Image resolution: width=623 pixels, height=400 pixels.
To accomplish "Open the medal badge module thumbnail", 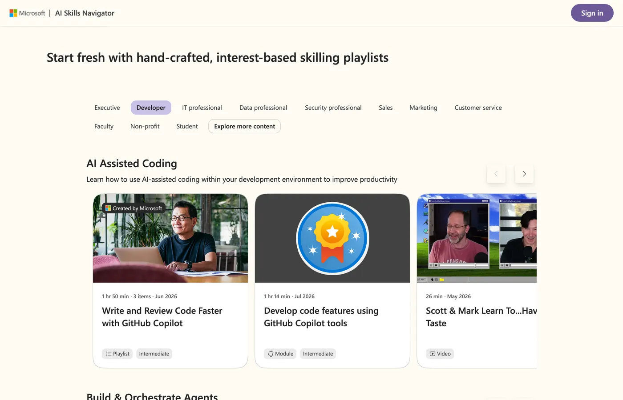I will 332,238.
